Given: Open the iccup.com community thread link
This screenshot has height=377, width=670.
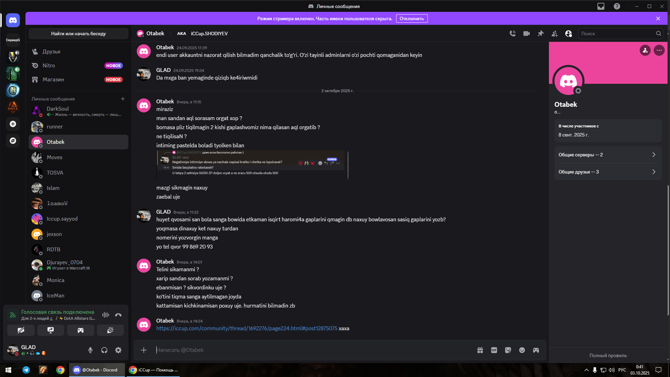Looking at the screenshot, I should tap(247, 328).
